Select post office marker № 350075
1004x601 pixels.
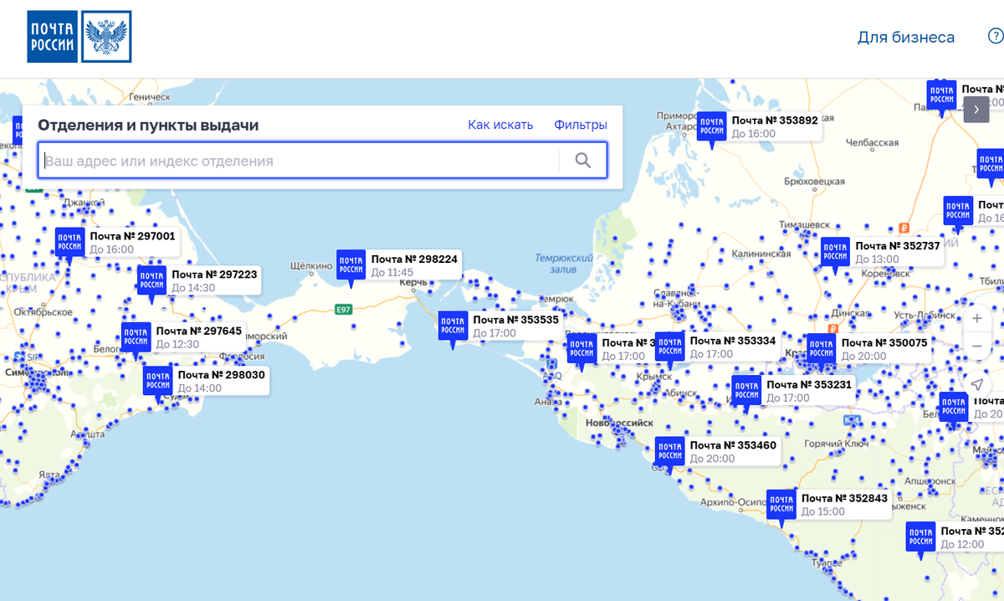pos(822,351)
